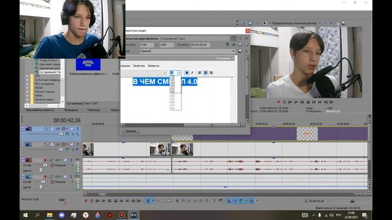Toggle external monitor preview icon

coord(250,23)
